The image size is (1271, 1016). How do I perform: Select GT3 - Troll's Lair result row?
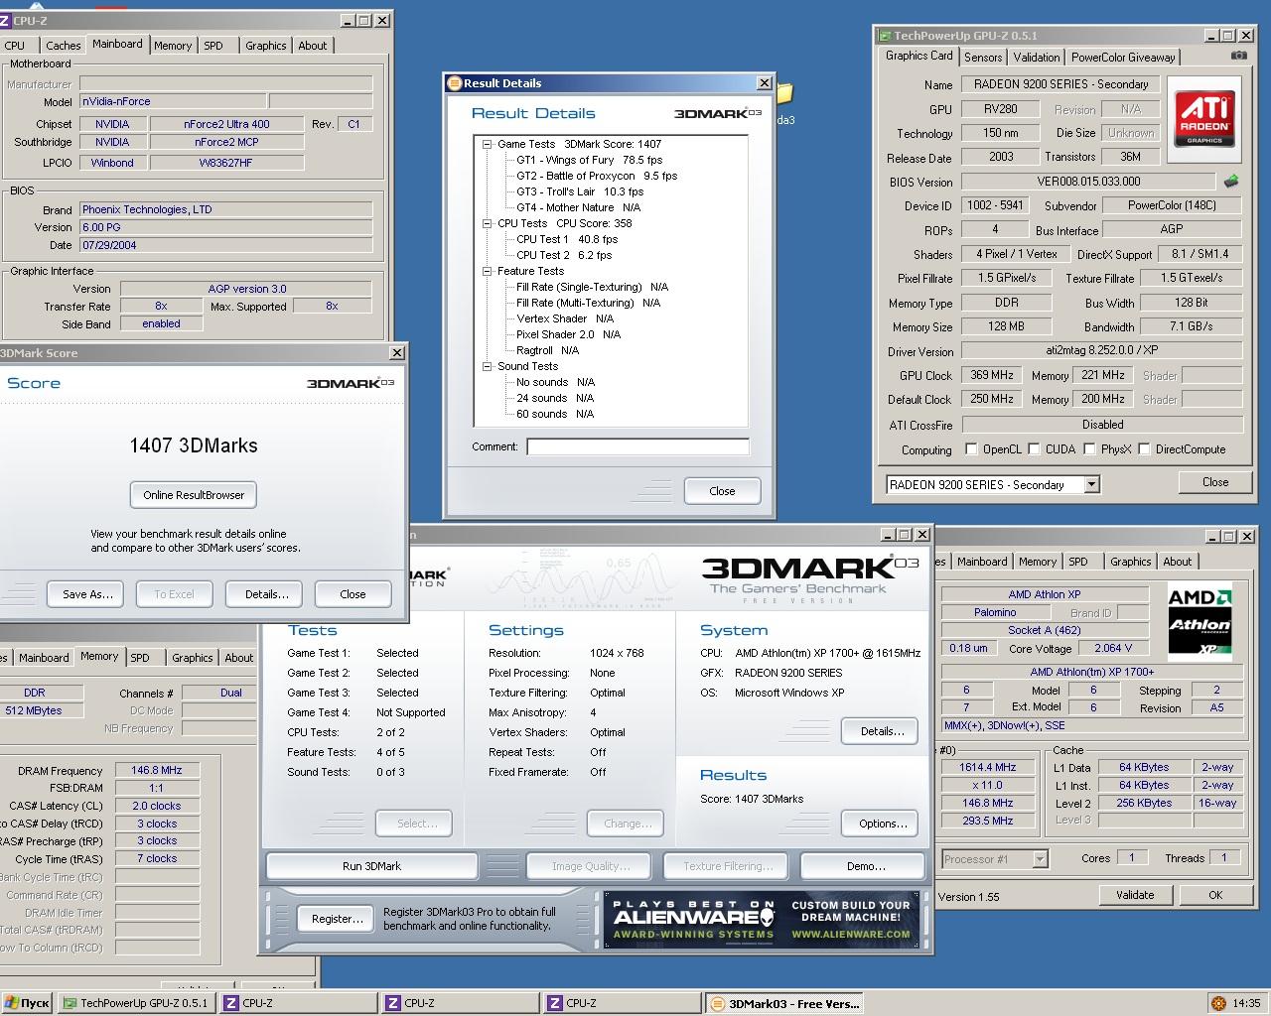pyautogui.click(x=579, y=191)
